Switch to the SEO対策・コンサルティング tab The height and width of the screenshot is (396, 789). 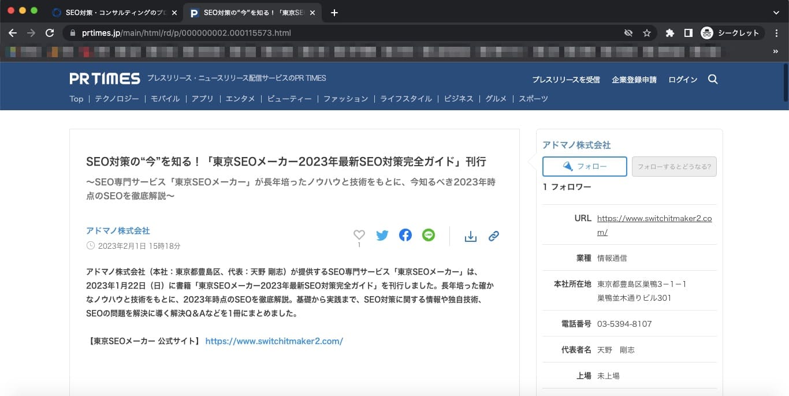(114, 13)
